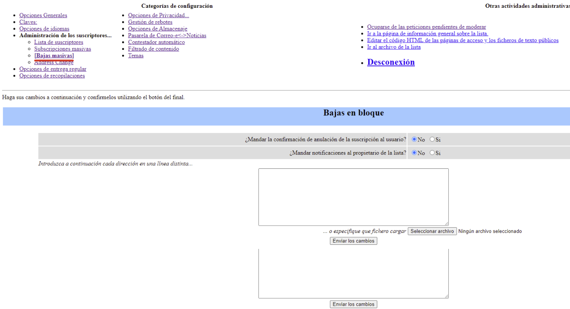Go to the Claves: link
Viewport: 570px width, 309px height.
(x=28, y=22)
